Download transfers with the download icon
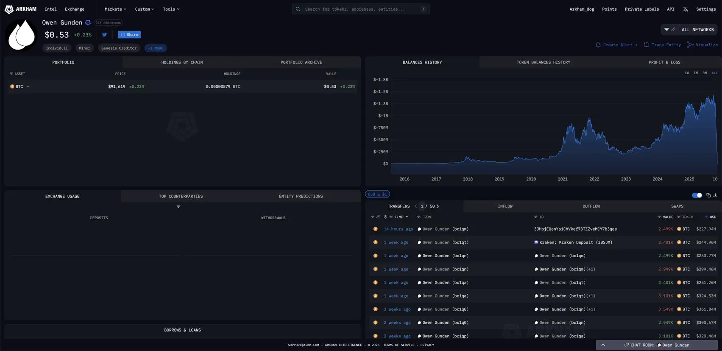Viewport: 722px width, 351px height. (x=716, y=195)
